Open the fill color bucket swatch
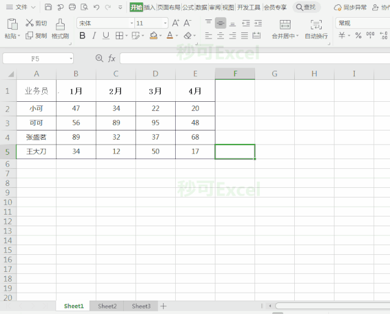Image resolution: width=390 pixels, height=314 pixels. 153,36
